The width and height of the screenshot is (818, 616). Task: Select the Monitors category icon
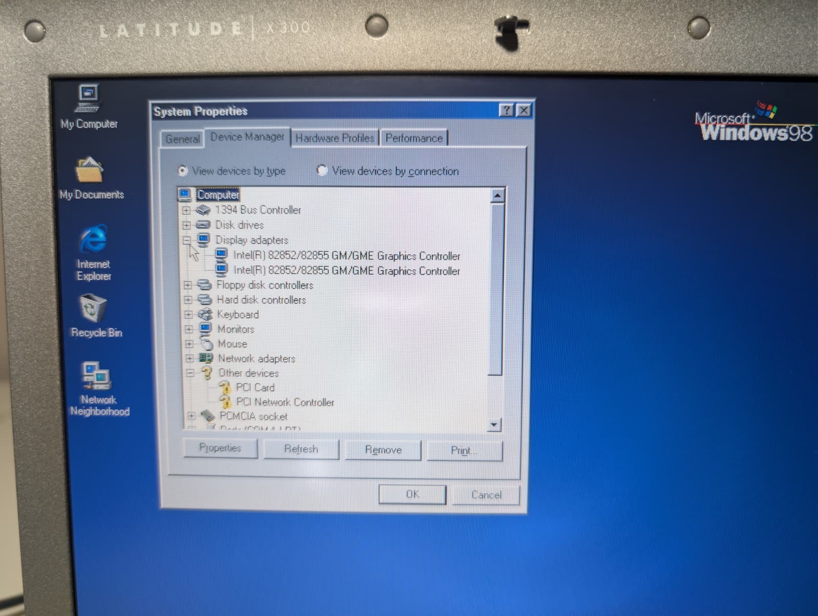[x=206, y=328]
